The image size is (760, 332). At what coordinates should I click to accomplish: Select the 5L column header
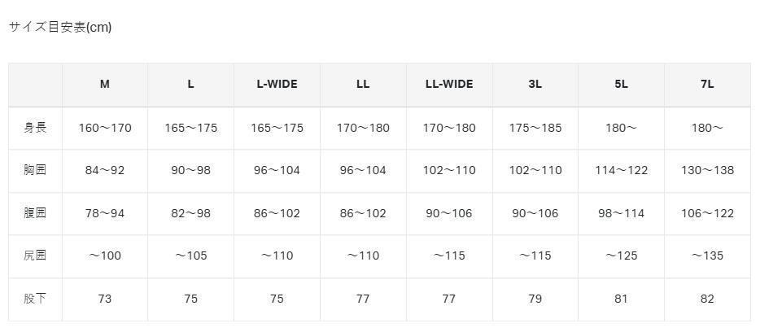622,85
